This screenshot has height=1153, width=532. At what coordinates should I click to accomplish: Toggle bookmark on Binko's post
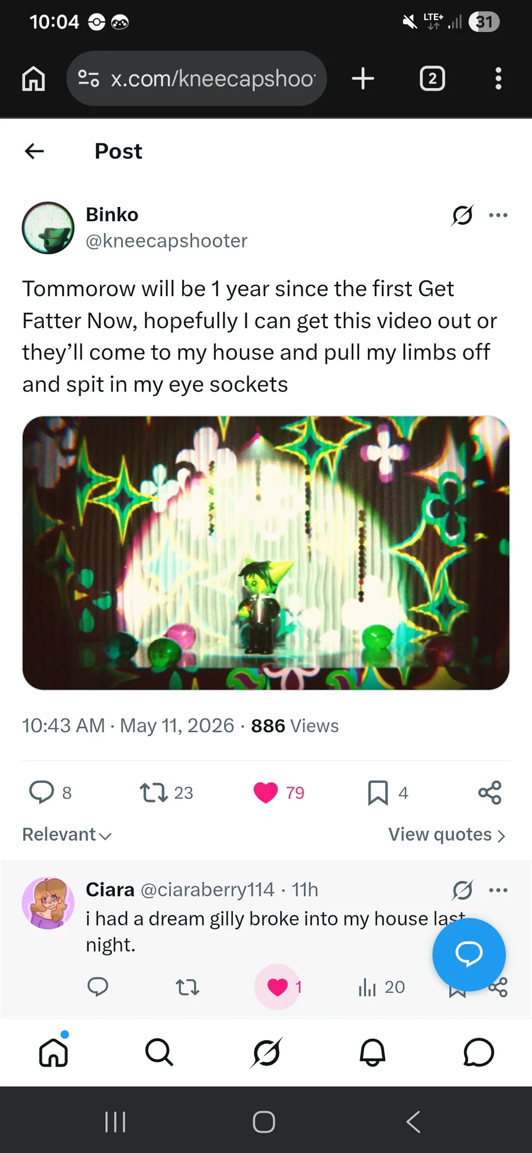pos(378,793)
